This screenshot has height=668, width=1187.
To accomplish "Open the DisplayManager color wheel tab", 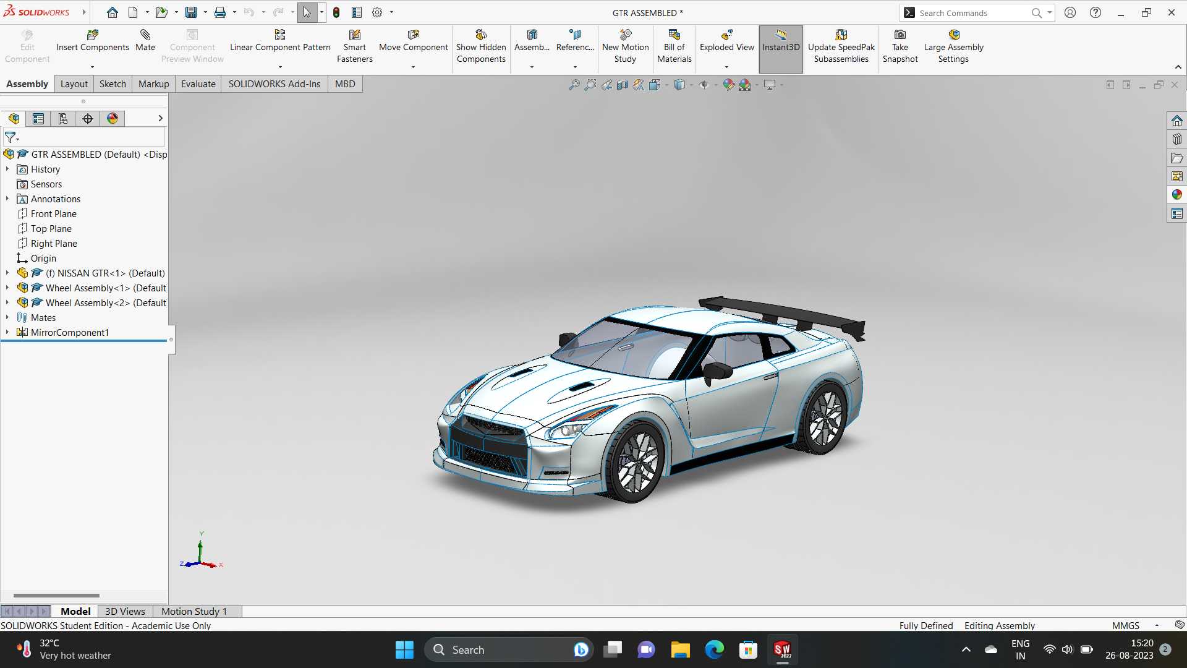I will pos(113,119).
